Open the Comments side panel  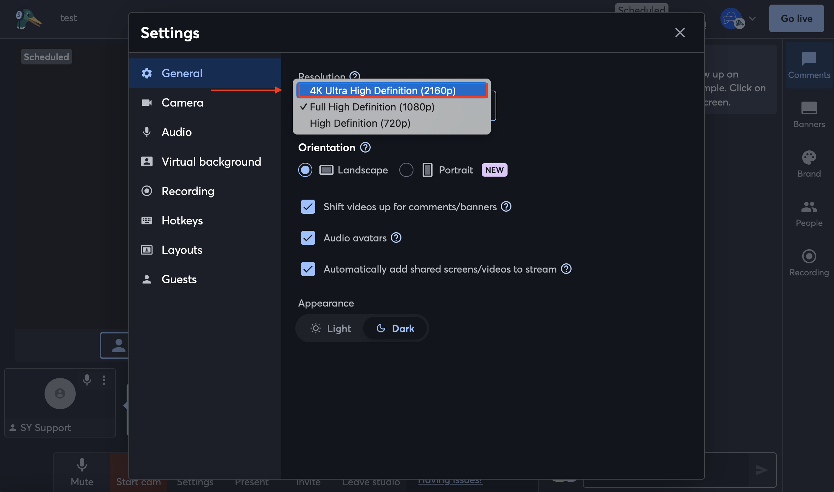(x=809, y=65)
